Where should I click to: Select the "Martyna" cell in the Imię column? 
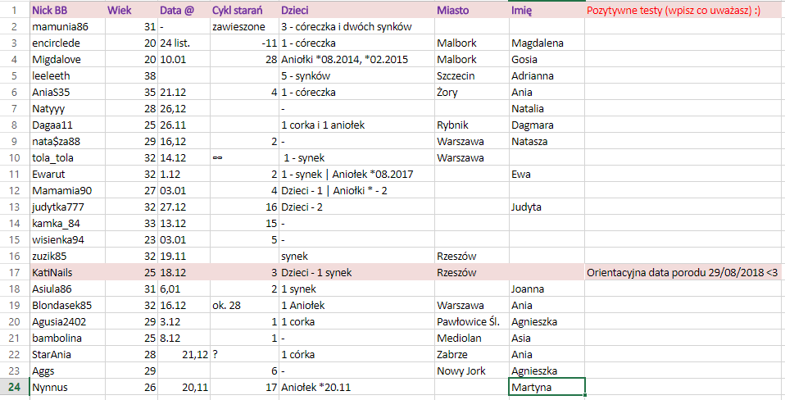point(546,387)
